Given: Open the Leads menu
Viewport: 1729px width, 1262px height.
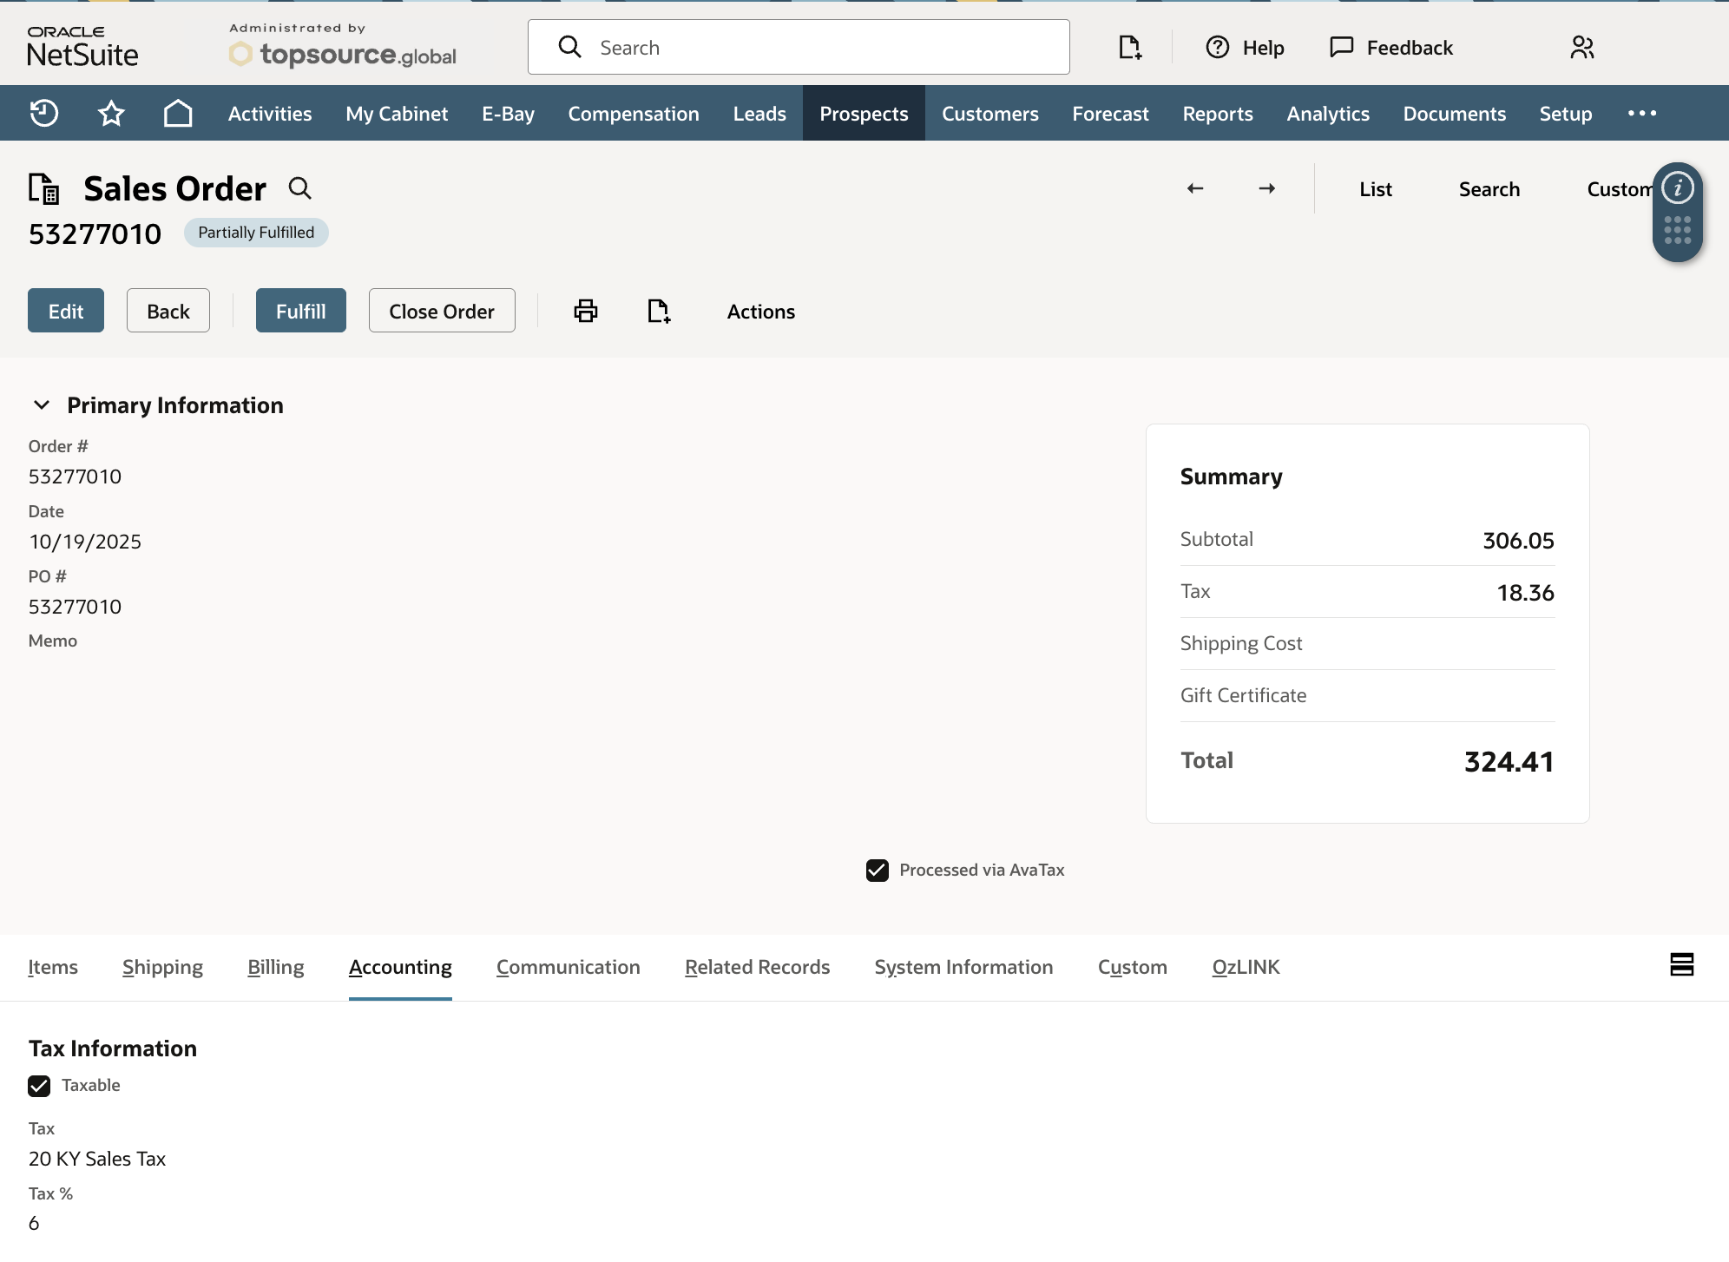Looking at the screenshot, I should coord(759,114).
